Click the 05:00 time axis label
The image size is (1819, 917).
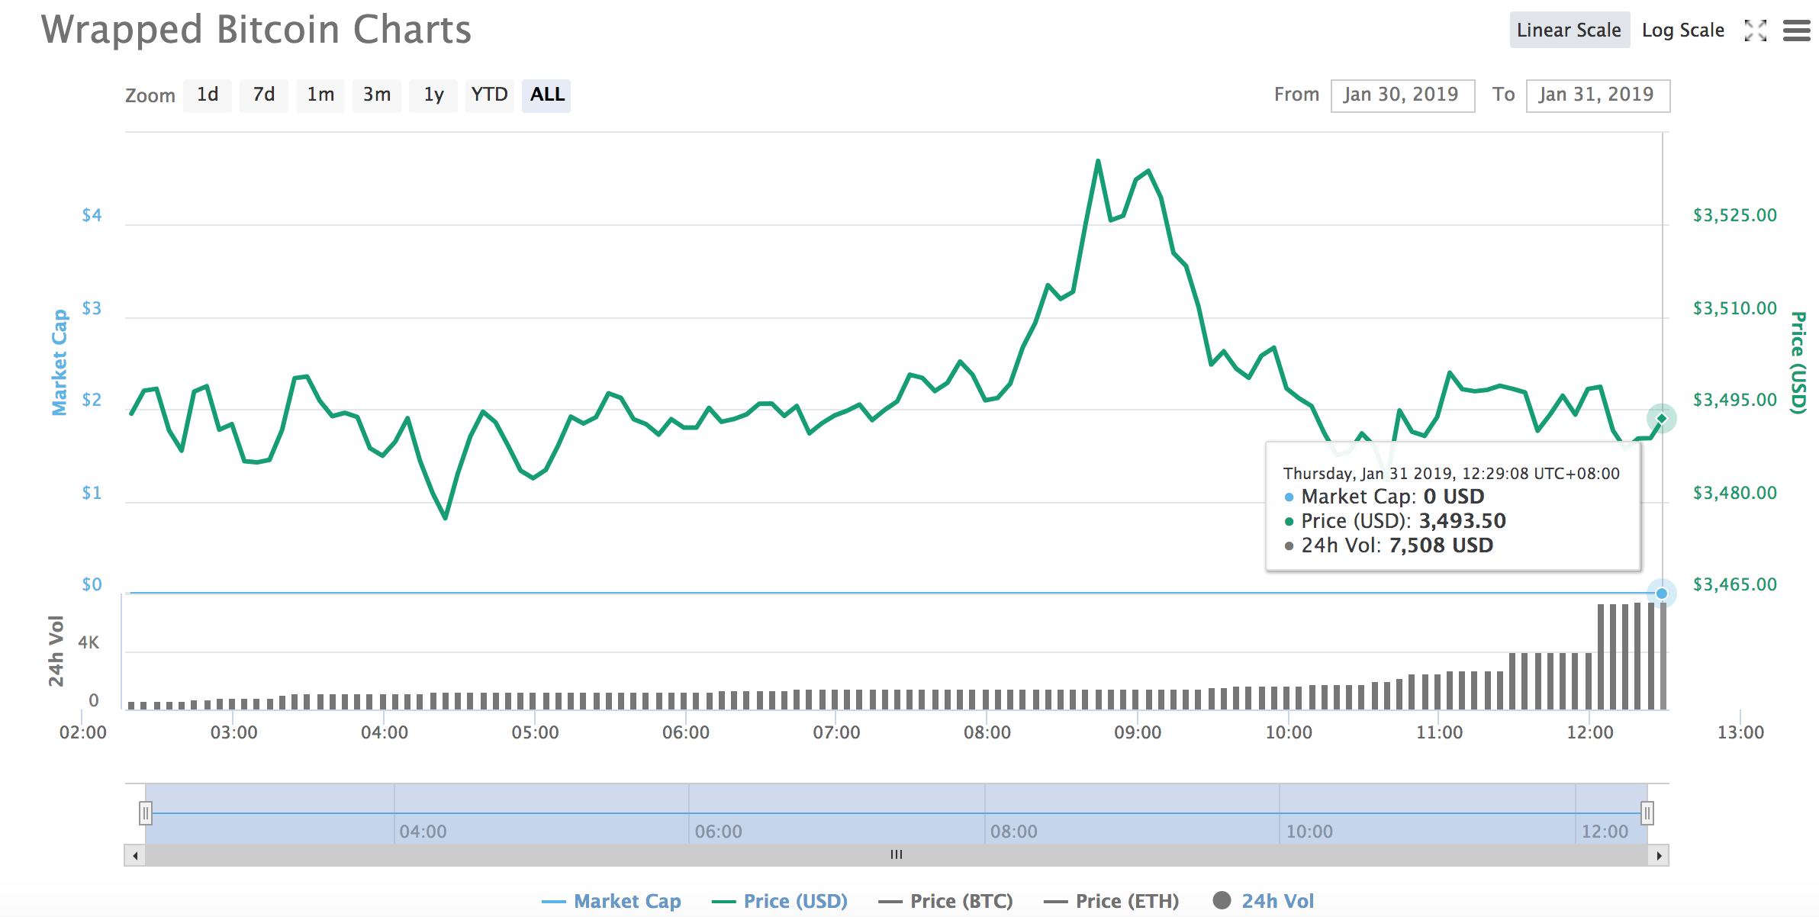535,733
